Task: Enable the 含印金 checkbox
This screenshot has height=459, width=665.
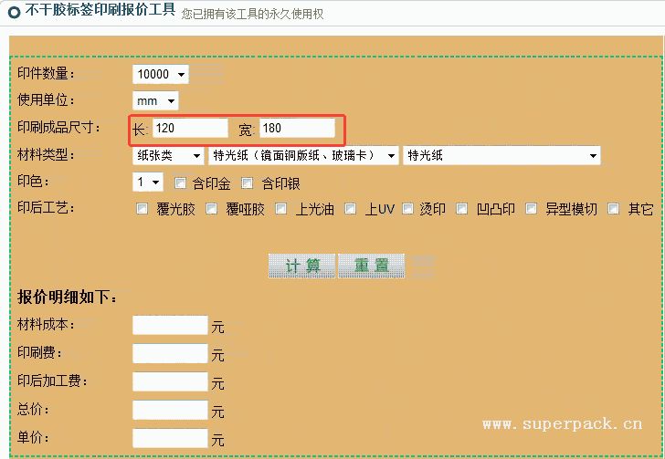Action: [x=180, y=183]
